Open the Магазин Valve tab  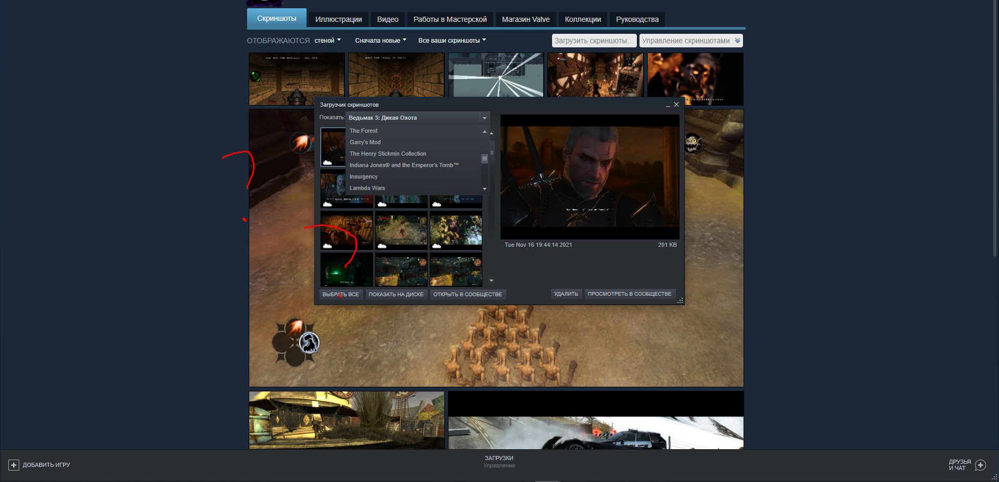(x=526, y=19)
